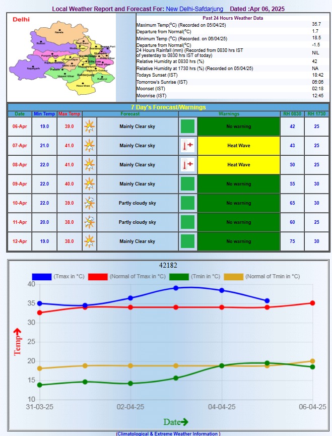
Task: Toggle the blue Tmax legend swatch
Action: tap(42, 277)
